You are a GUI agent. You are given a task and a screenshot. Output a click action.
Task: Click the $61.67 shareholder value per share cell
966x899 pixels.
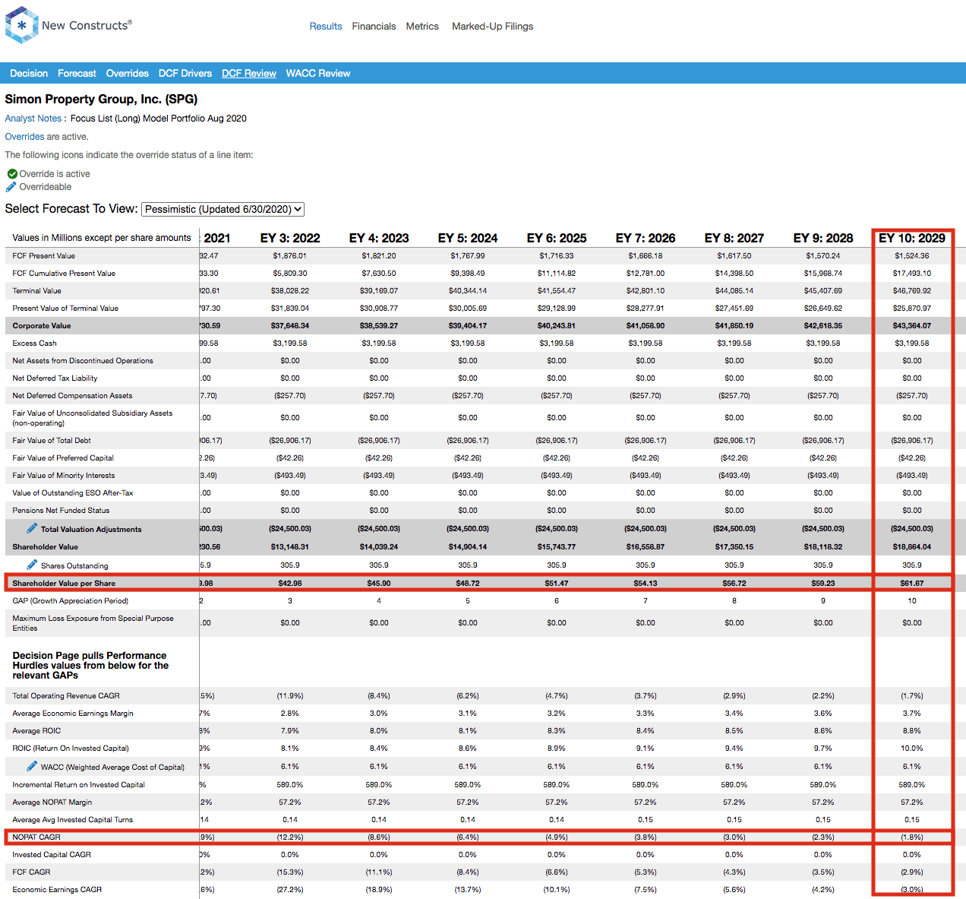click(x=912, y=583)
